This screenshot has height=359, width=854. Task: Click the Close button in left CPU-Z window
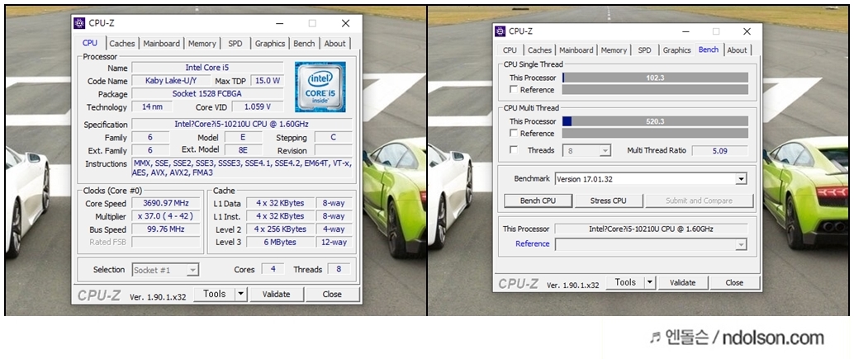332,295
